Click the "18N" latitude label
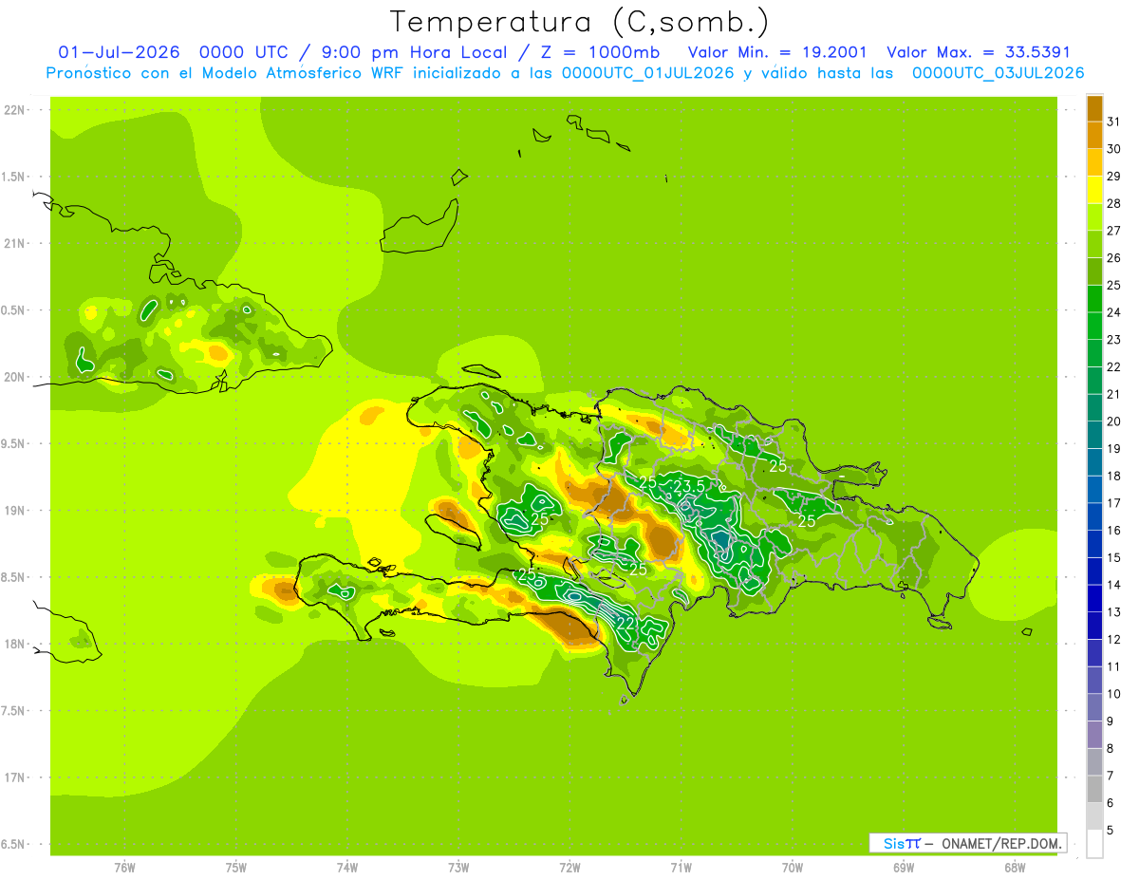 coord(15,644)
